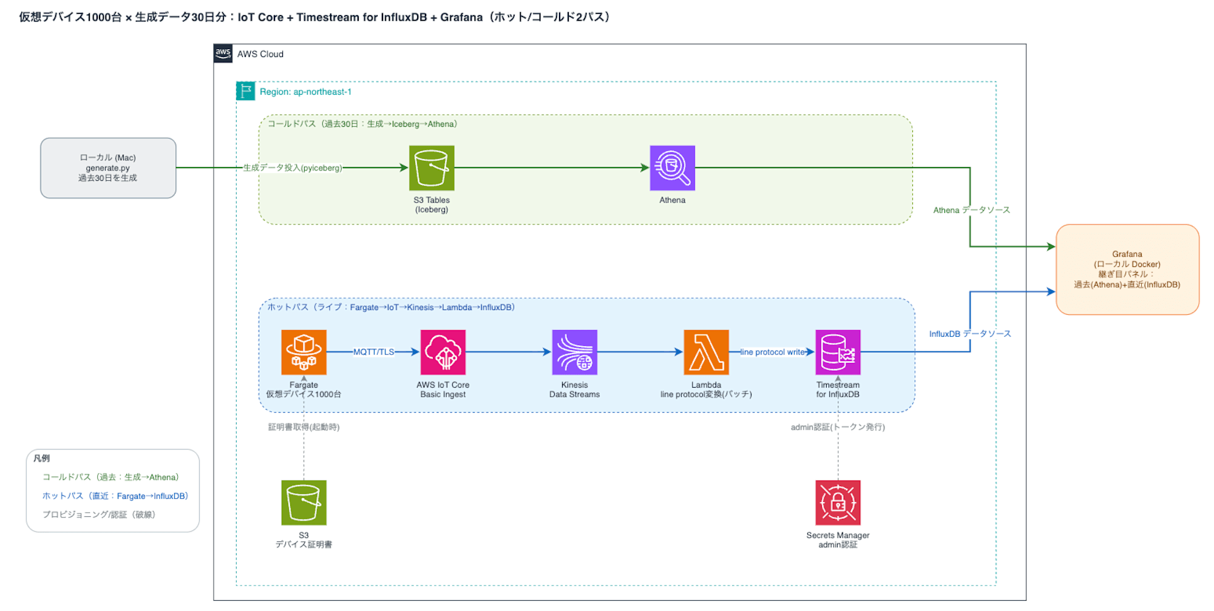Select the 'admin認証(トークン発行)' label
This screenshot has height=611, width=1214.
click(x=838, y=427)
